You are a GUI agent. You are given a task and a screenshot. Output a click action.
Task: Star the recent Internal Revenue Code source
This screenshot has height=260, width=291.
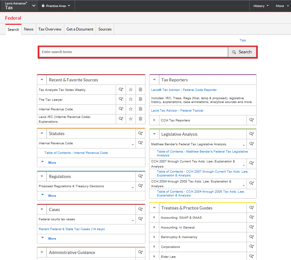point(131,109)
